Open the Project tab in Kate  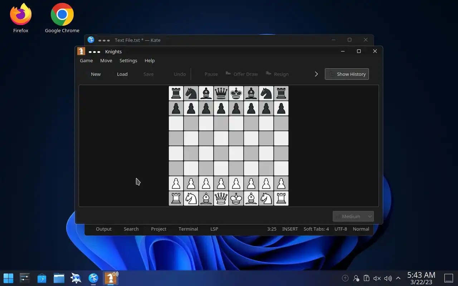tap(159, 229)
